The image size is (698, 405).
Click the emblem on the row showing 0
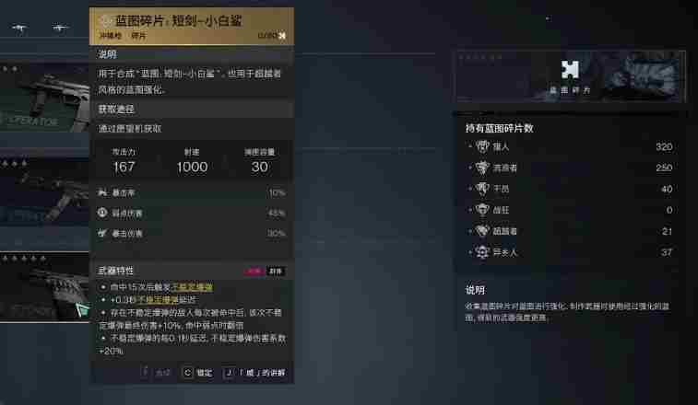[482, 209]
